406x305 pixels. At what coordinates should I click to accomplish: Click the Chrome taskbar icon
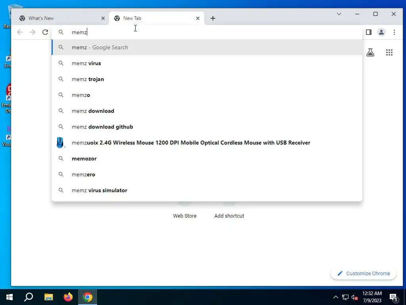[88, 297]
